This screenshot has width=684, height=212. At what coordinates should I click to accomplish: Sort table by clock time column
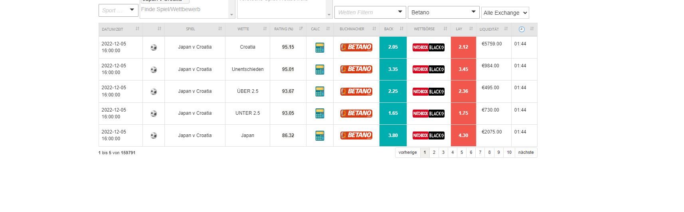click(524, 29)
